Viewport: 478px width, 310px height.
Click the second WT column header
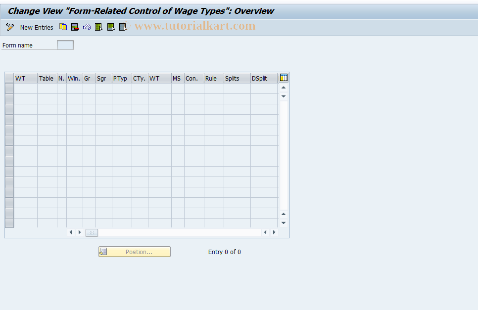pyautogui.click(x=159, y=78)
